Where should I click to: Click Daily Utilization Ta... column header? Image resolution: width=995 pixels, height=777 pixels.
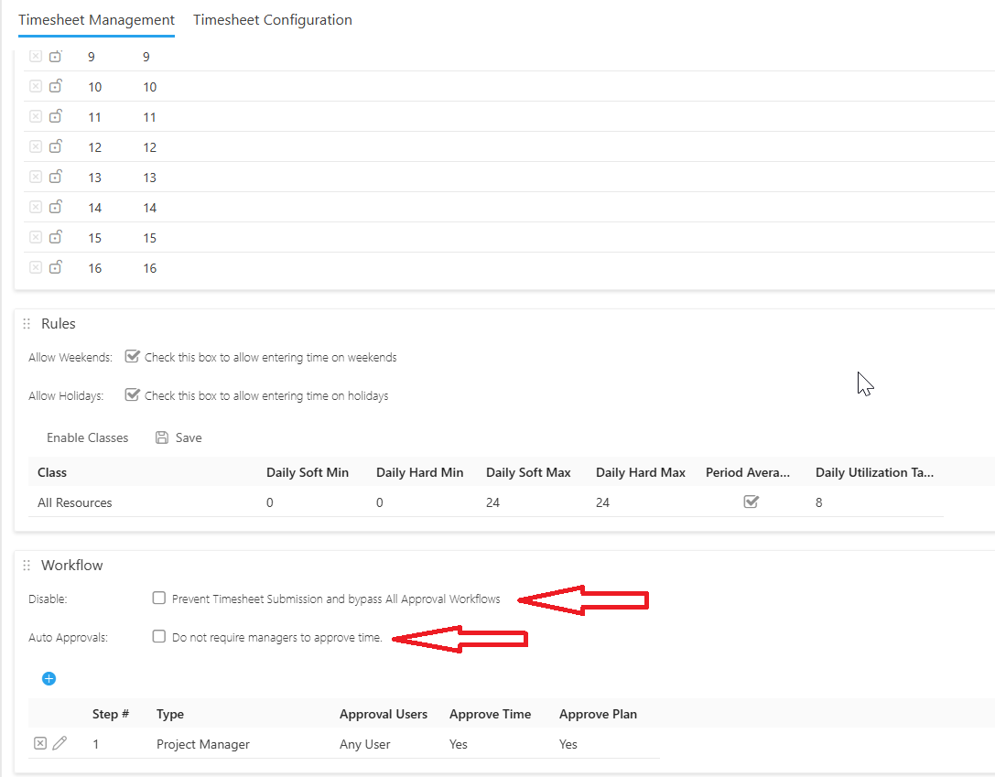click(874, 472)
